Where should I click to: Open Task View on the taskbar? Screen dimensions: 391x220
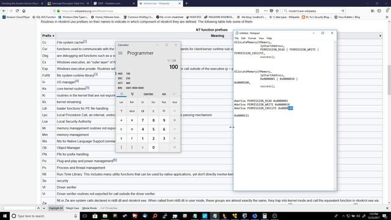tap(85, 216)
